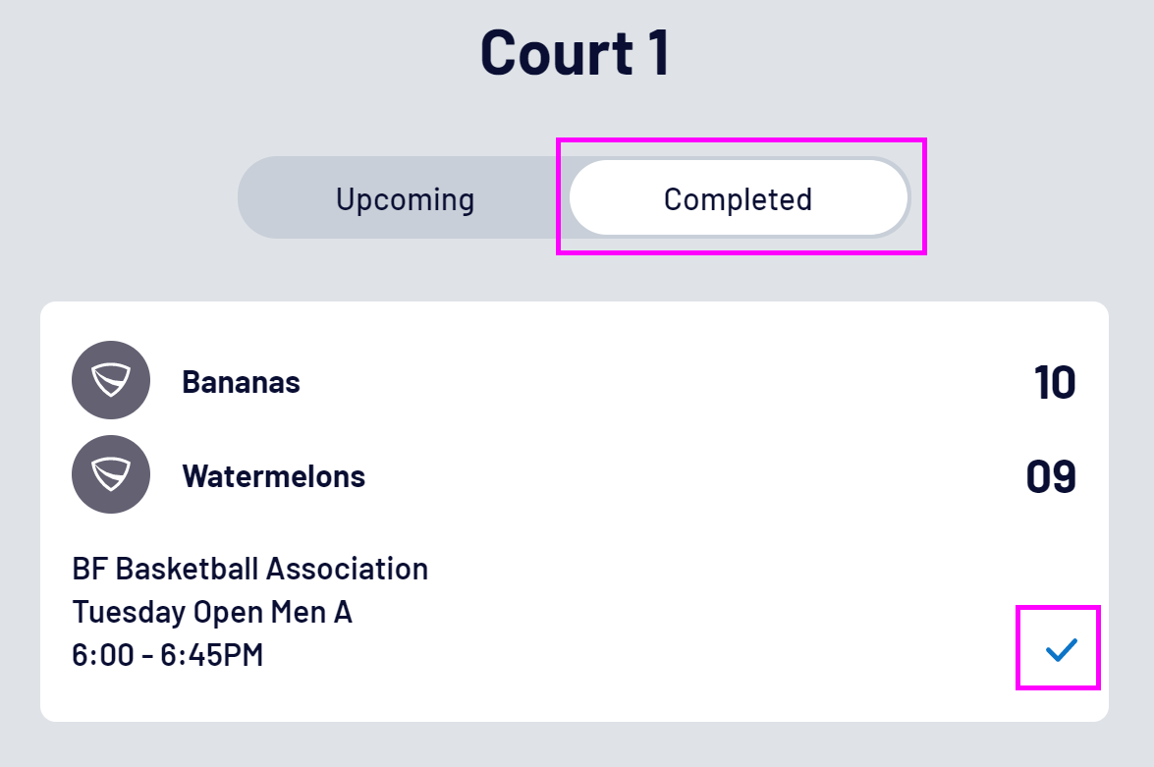Click the Court 1 page heading
Viewport: 1154px width, 767px height.
[576, 52]
